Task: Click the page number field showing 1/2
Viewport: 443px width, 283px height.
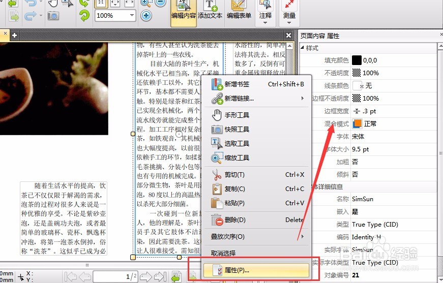Action: [x=115, y=276]
